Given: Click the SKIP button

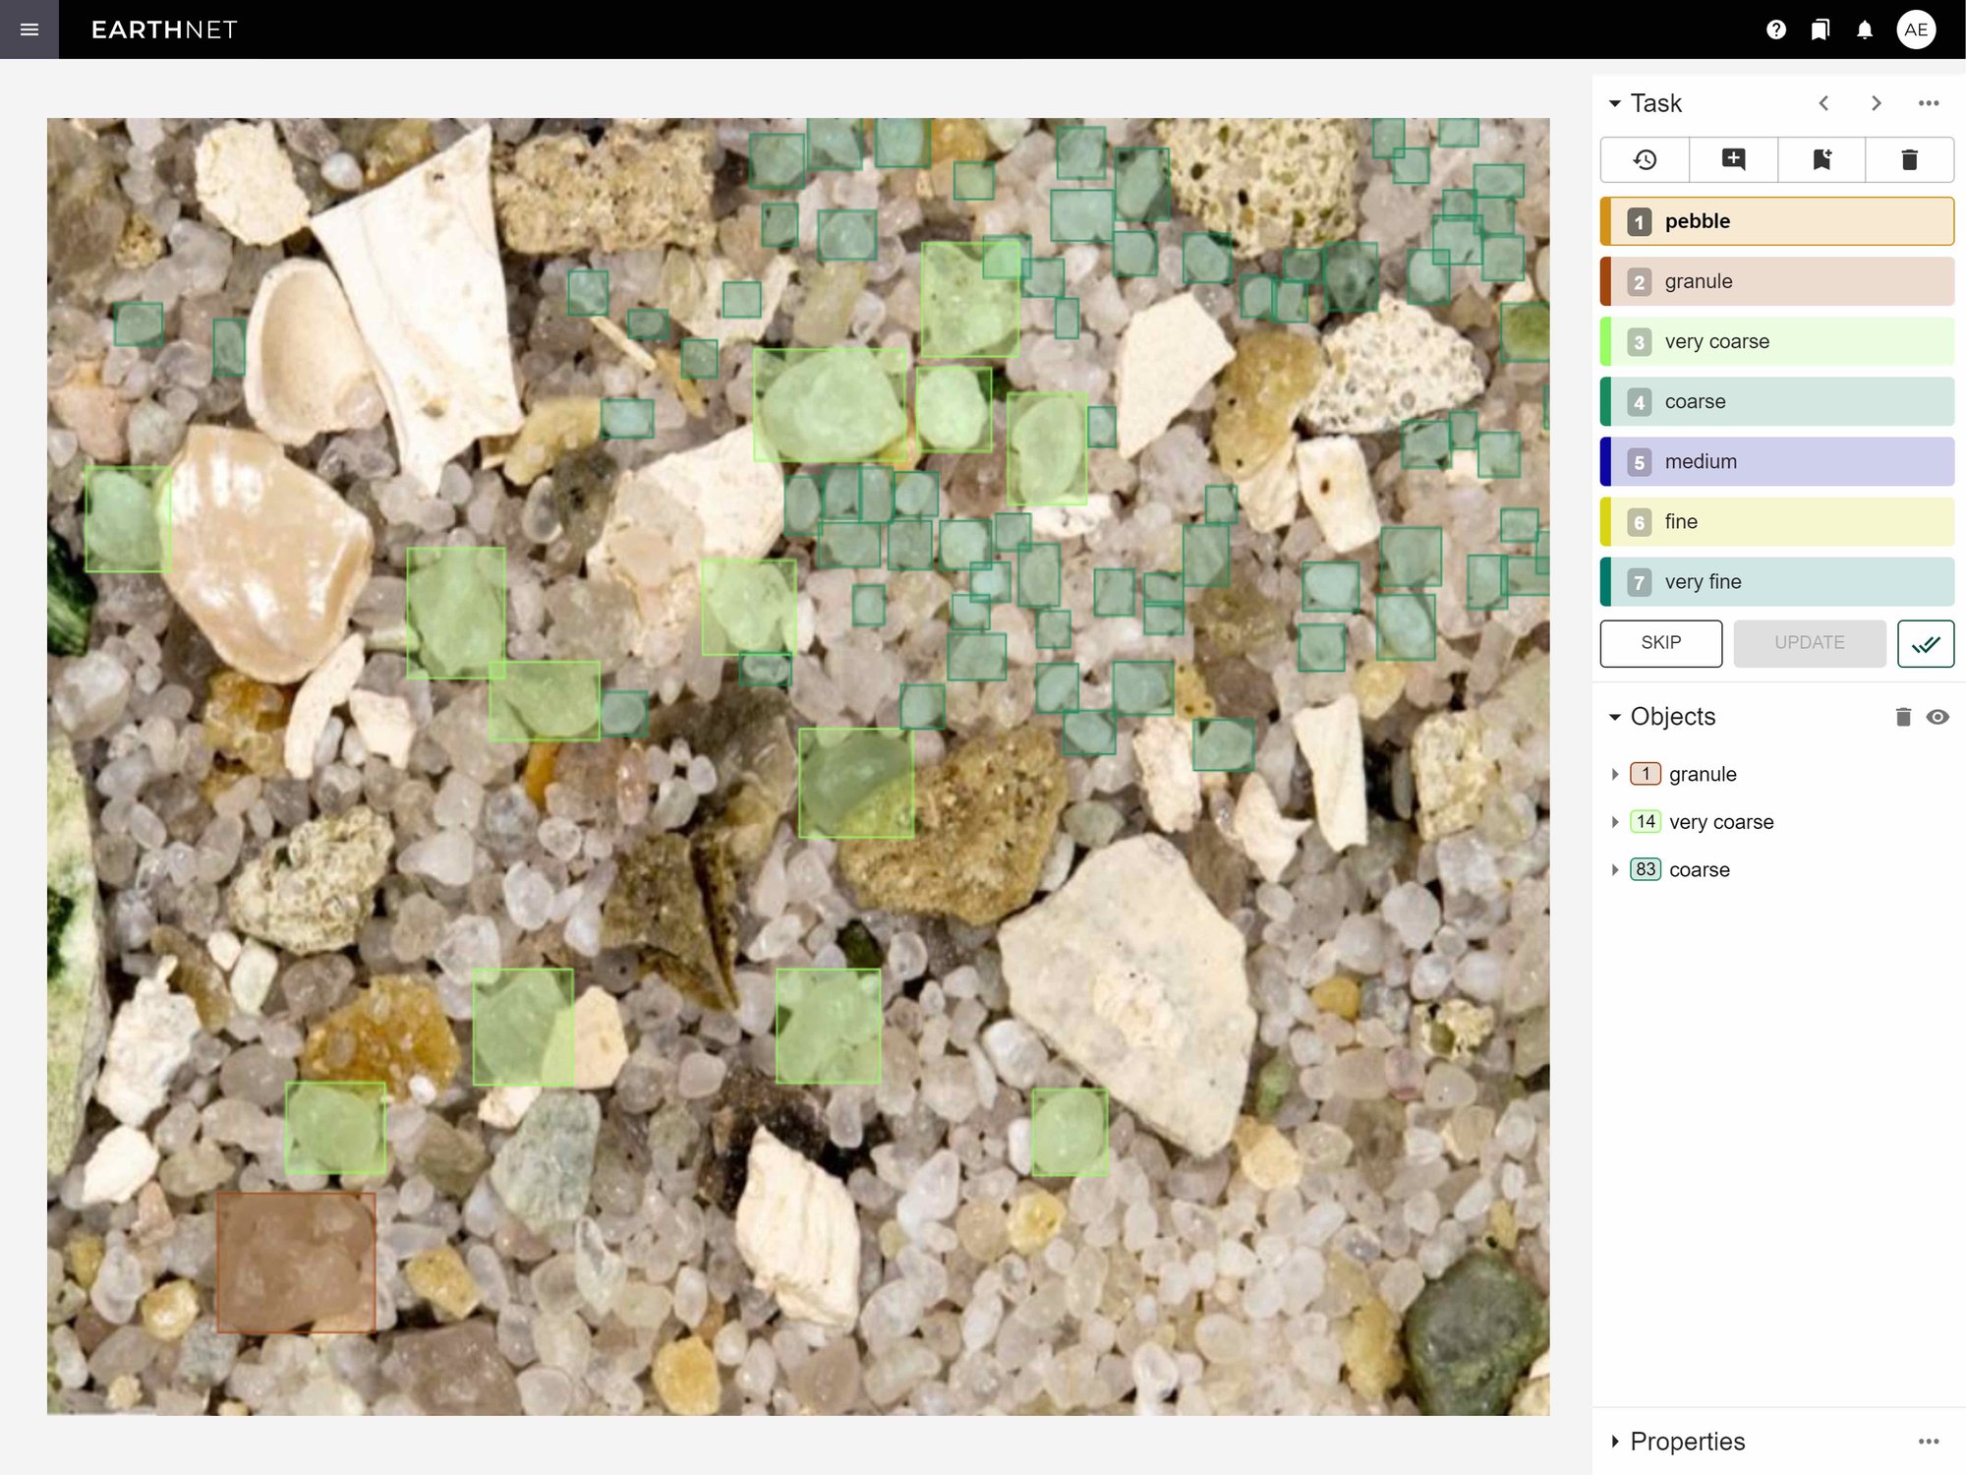Looking at the screenshot, I should (1660, 643).
